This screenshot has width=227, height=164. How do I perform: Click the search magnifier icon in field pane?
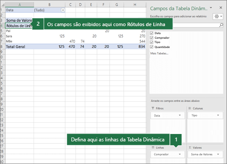click(x=221, y=25)
